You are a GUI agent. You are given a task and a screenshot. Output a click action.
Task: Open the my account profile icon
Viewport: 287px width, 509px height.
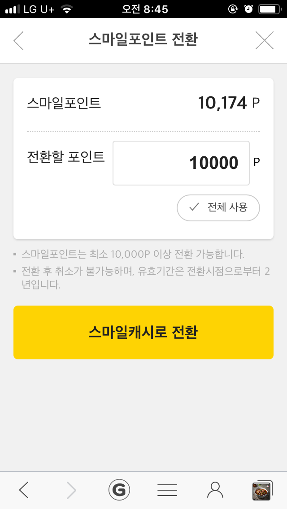[x=215, y=490]
